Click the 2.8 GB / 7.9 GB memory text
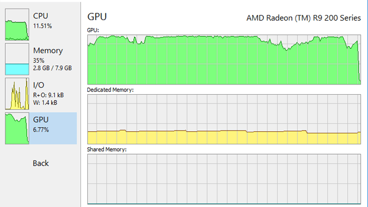The height and width of the screenshot is (207, 368). 52,68
